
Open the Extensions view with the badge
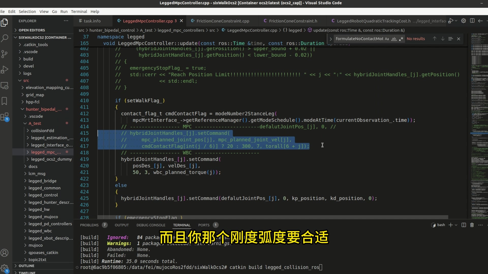(x=5, y=117)
